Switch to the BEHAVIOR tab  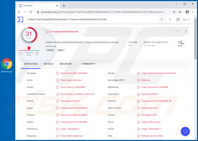click(66, 64)
